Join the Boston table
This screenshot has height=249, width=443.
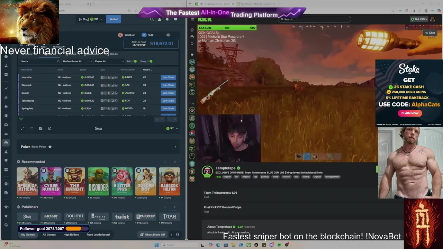pyautogui.click(x=168, y=93)
